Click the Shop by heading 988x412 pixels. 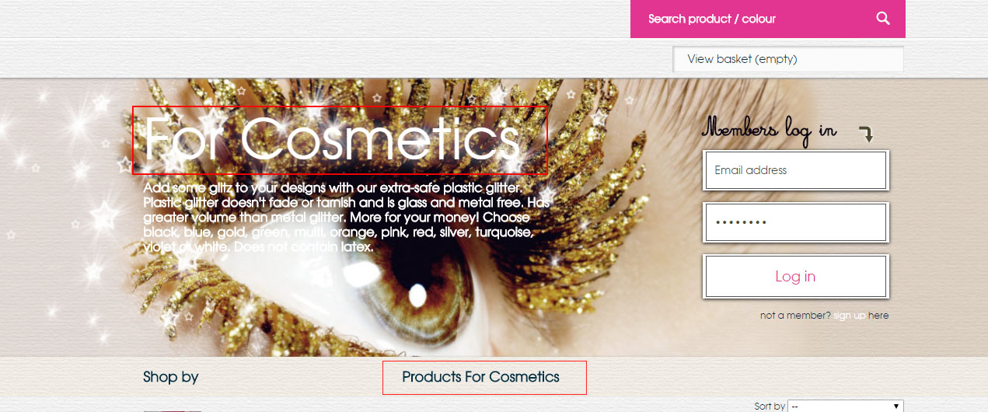pyautogui.click(x=170, y=377)
